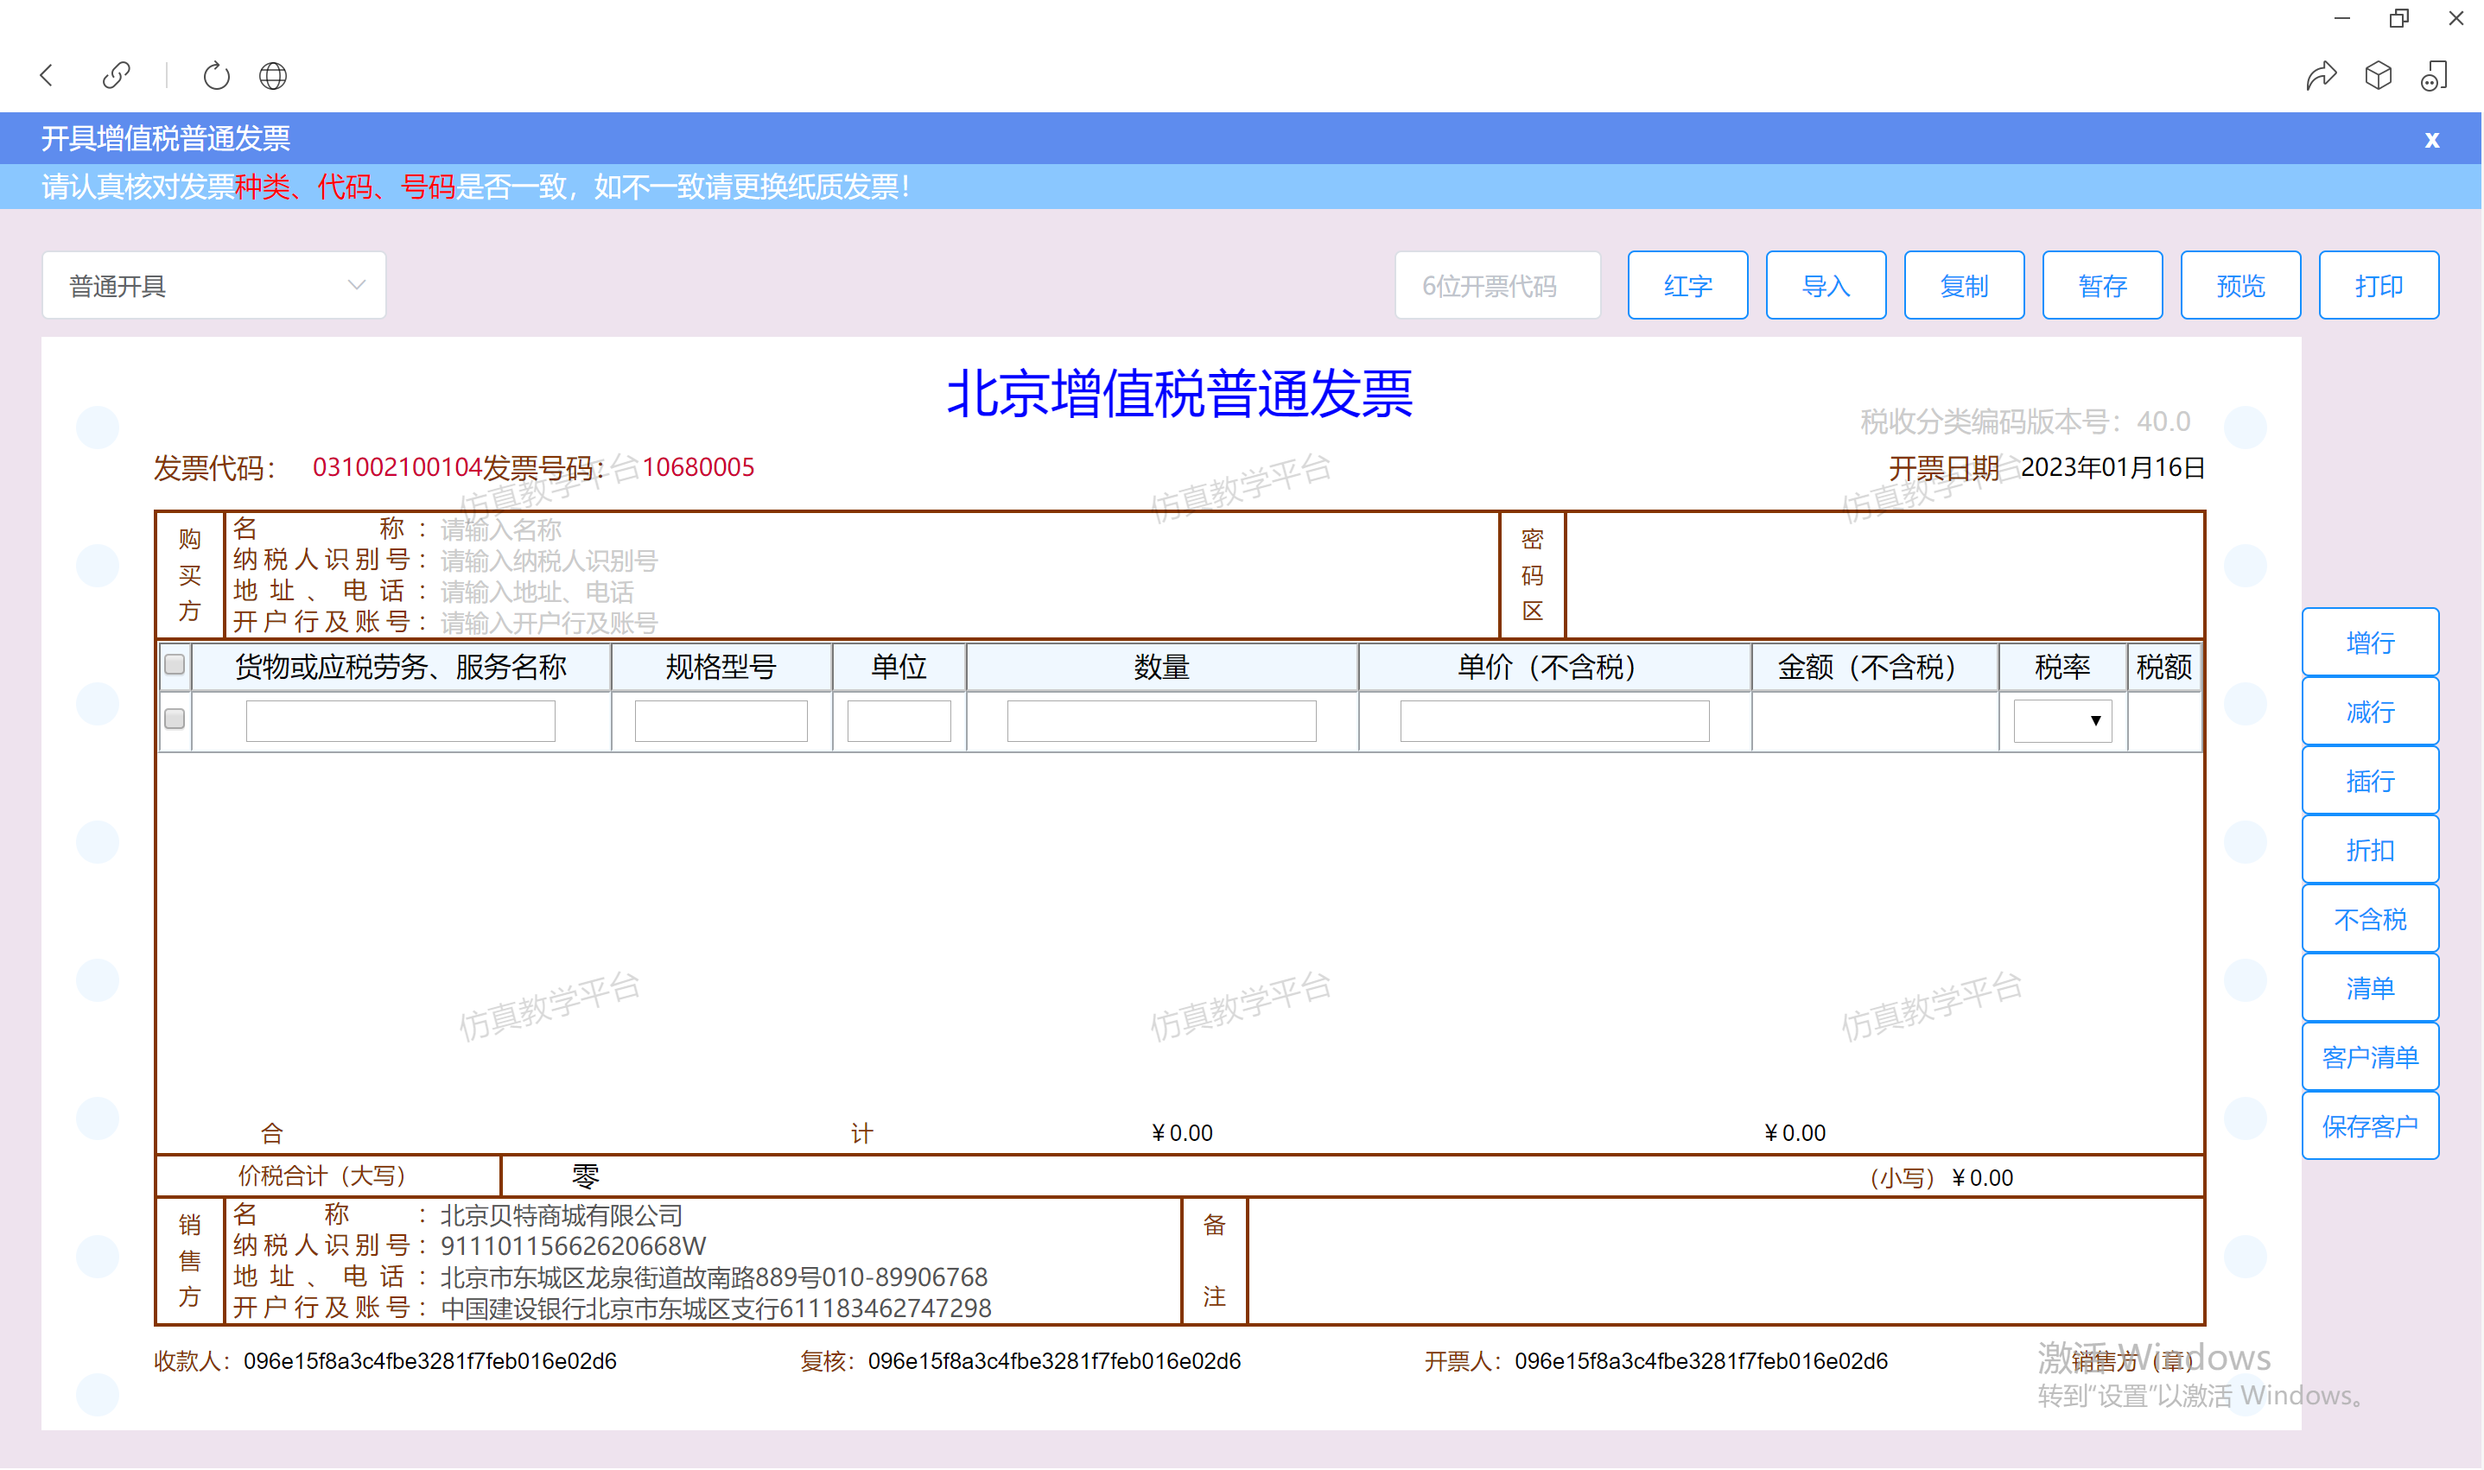Image resolution: width=2484 pixels, height=1470 pixels.
Task: Click the goods name field in first row
Action: [400, 721]
